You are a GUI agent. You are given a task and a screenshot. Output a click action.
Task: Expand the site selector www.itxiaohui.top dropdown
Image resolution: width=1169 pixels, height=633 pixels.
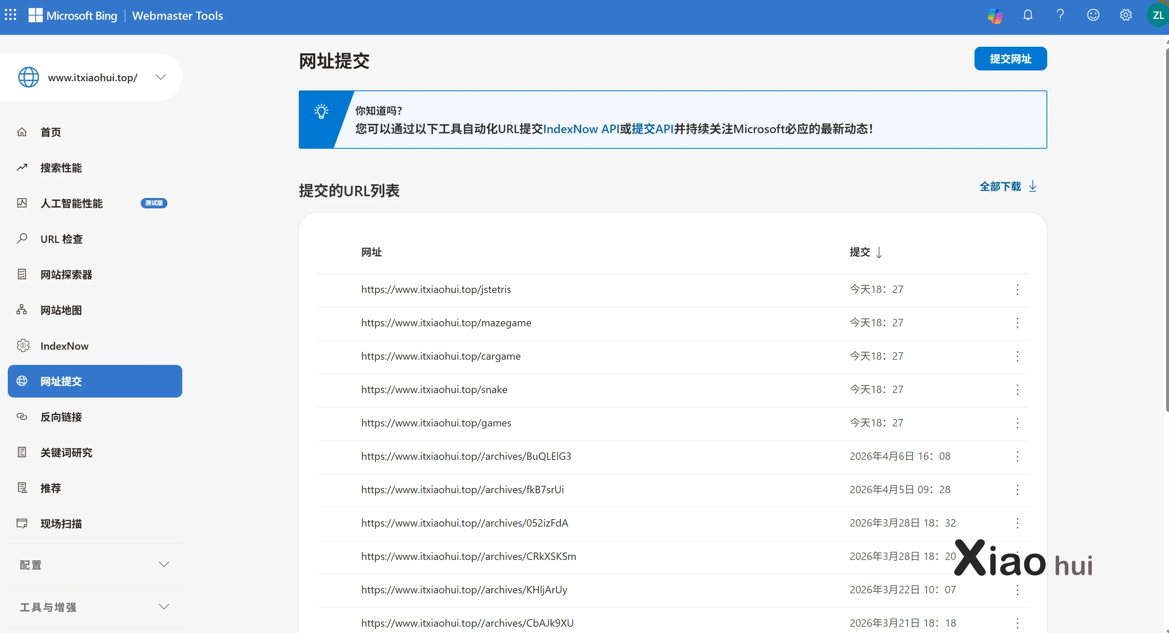tap(161, 77)
